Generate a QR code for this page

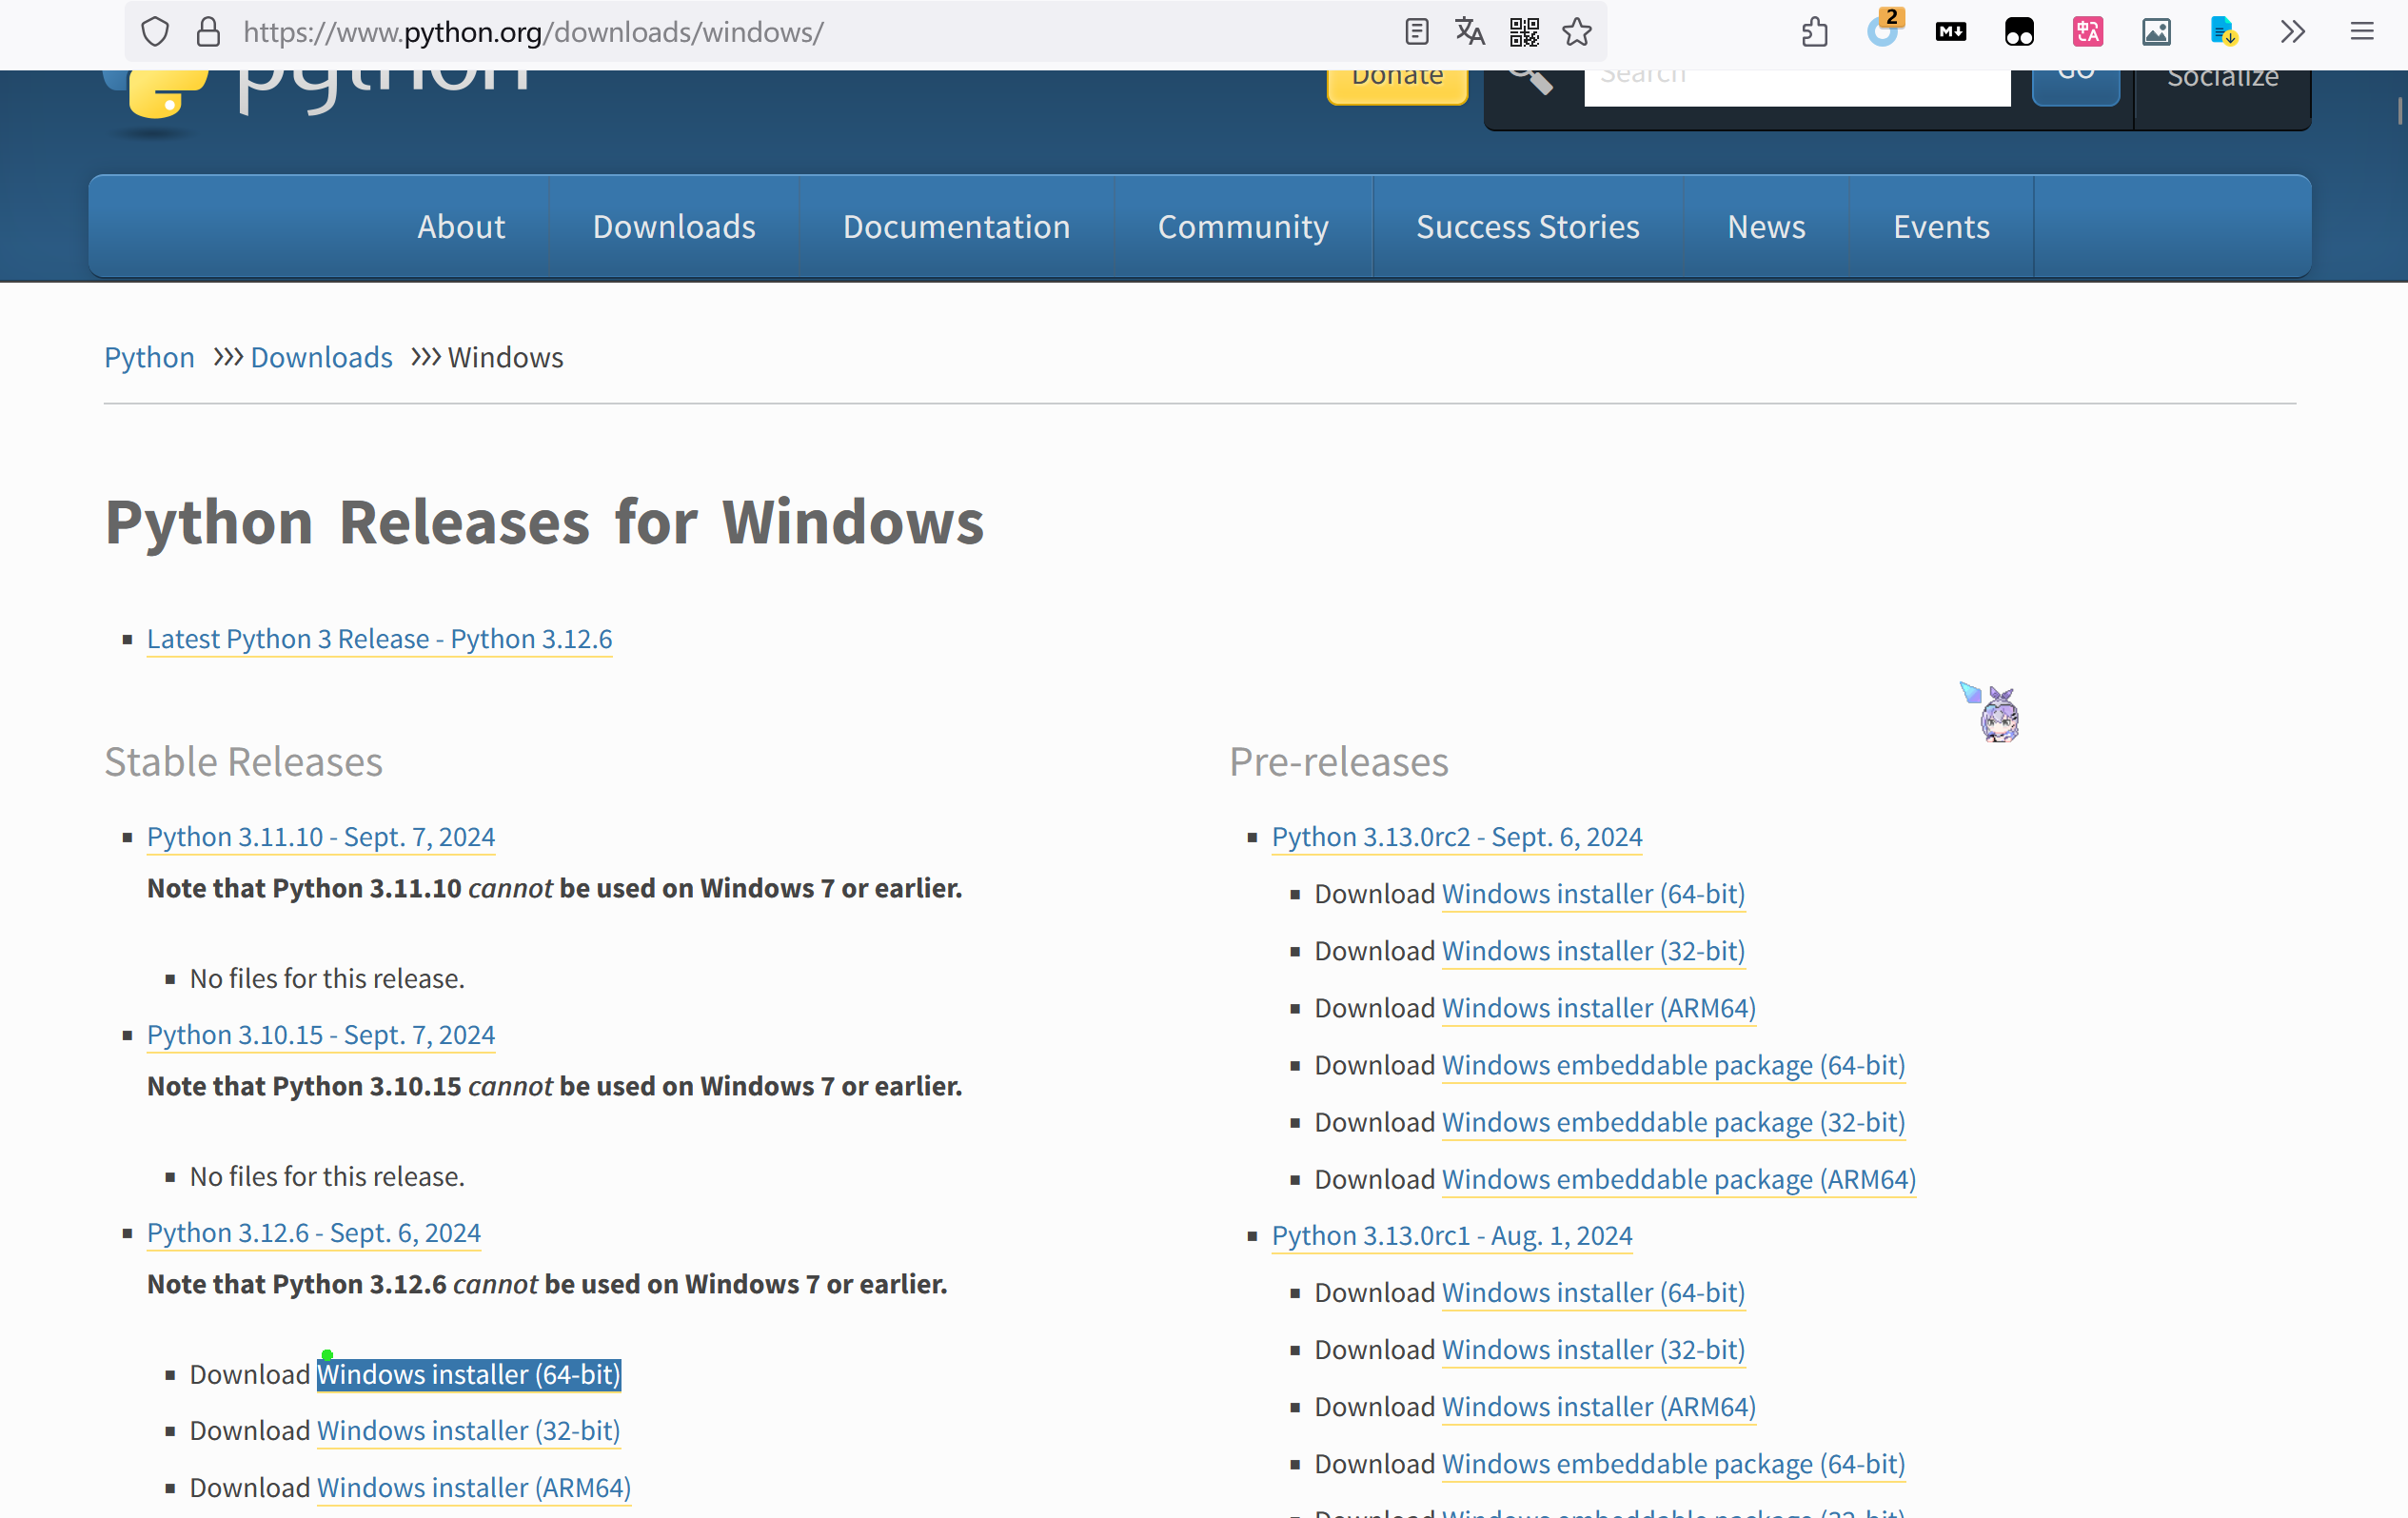[1523, 31]
